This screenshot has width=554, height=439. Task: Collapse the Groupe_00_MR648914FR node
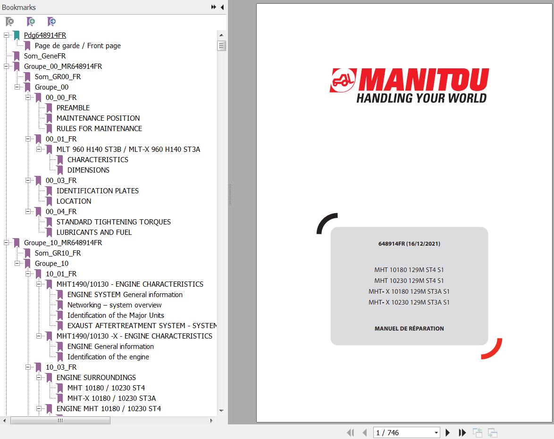coord(6,66)
